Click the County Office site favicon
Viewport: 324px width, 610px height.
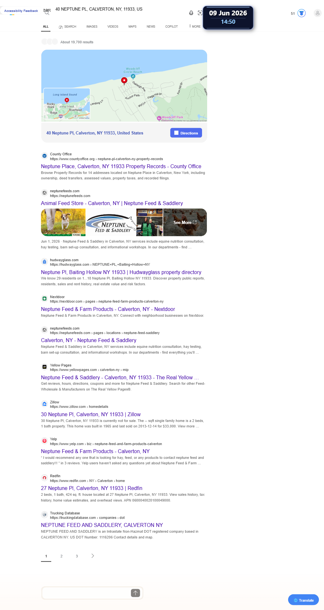point(45,156)
